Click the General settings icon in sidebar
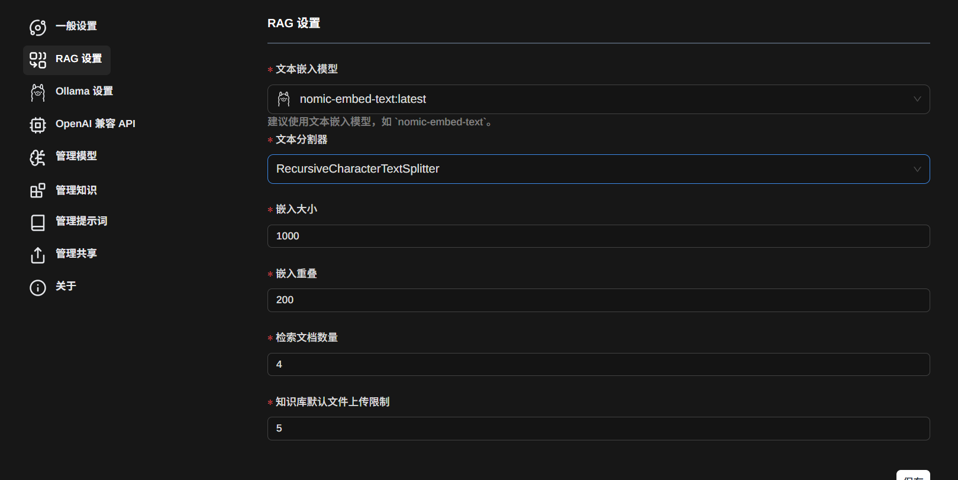Viewport: 958px width, 480px height. click(x=38, y=28)
